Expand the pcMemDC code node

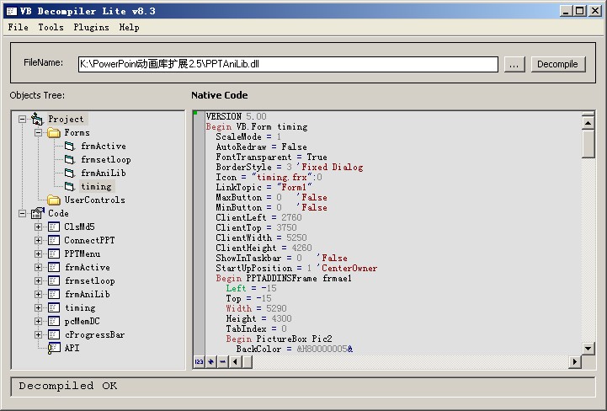(38, 321)
